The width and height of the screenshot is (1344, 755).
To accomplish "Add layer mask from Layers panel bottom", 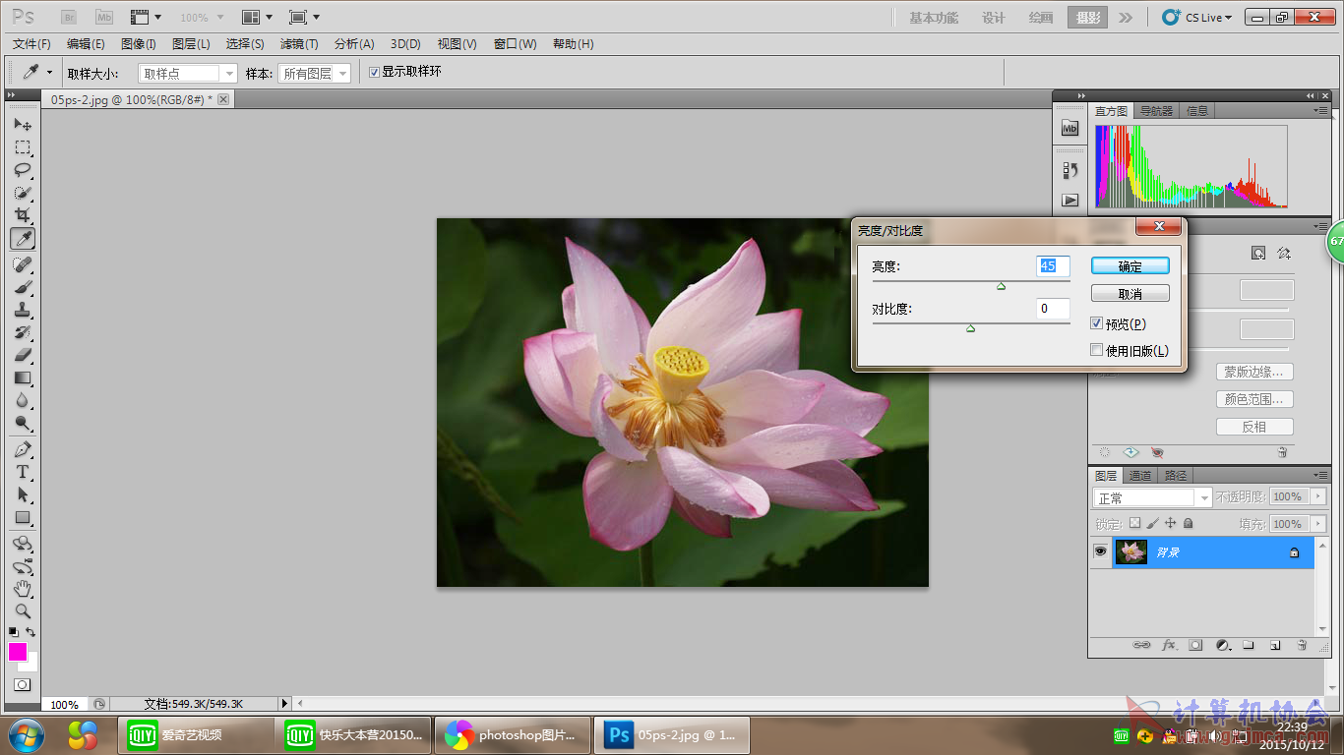I will click(1195, 646).
